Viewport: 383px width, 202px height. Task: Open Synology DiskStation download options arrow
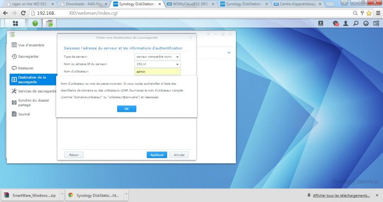(126, 195)
